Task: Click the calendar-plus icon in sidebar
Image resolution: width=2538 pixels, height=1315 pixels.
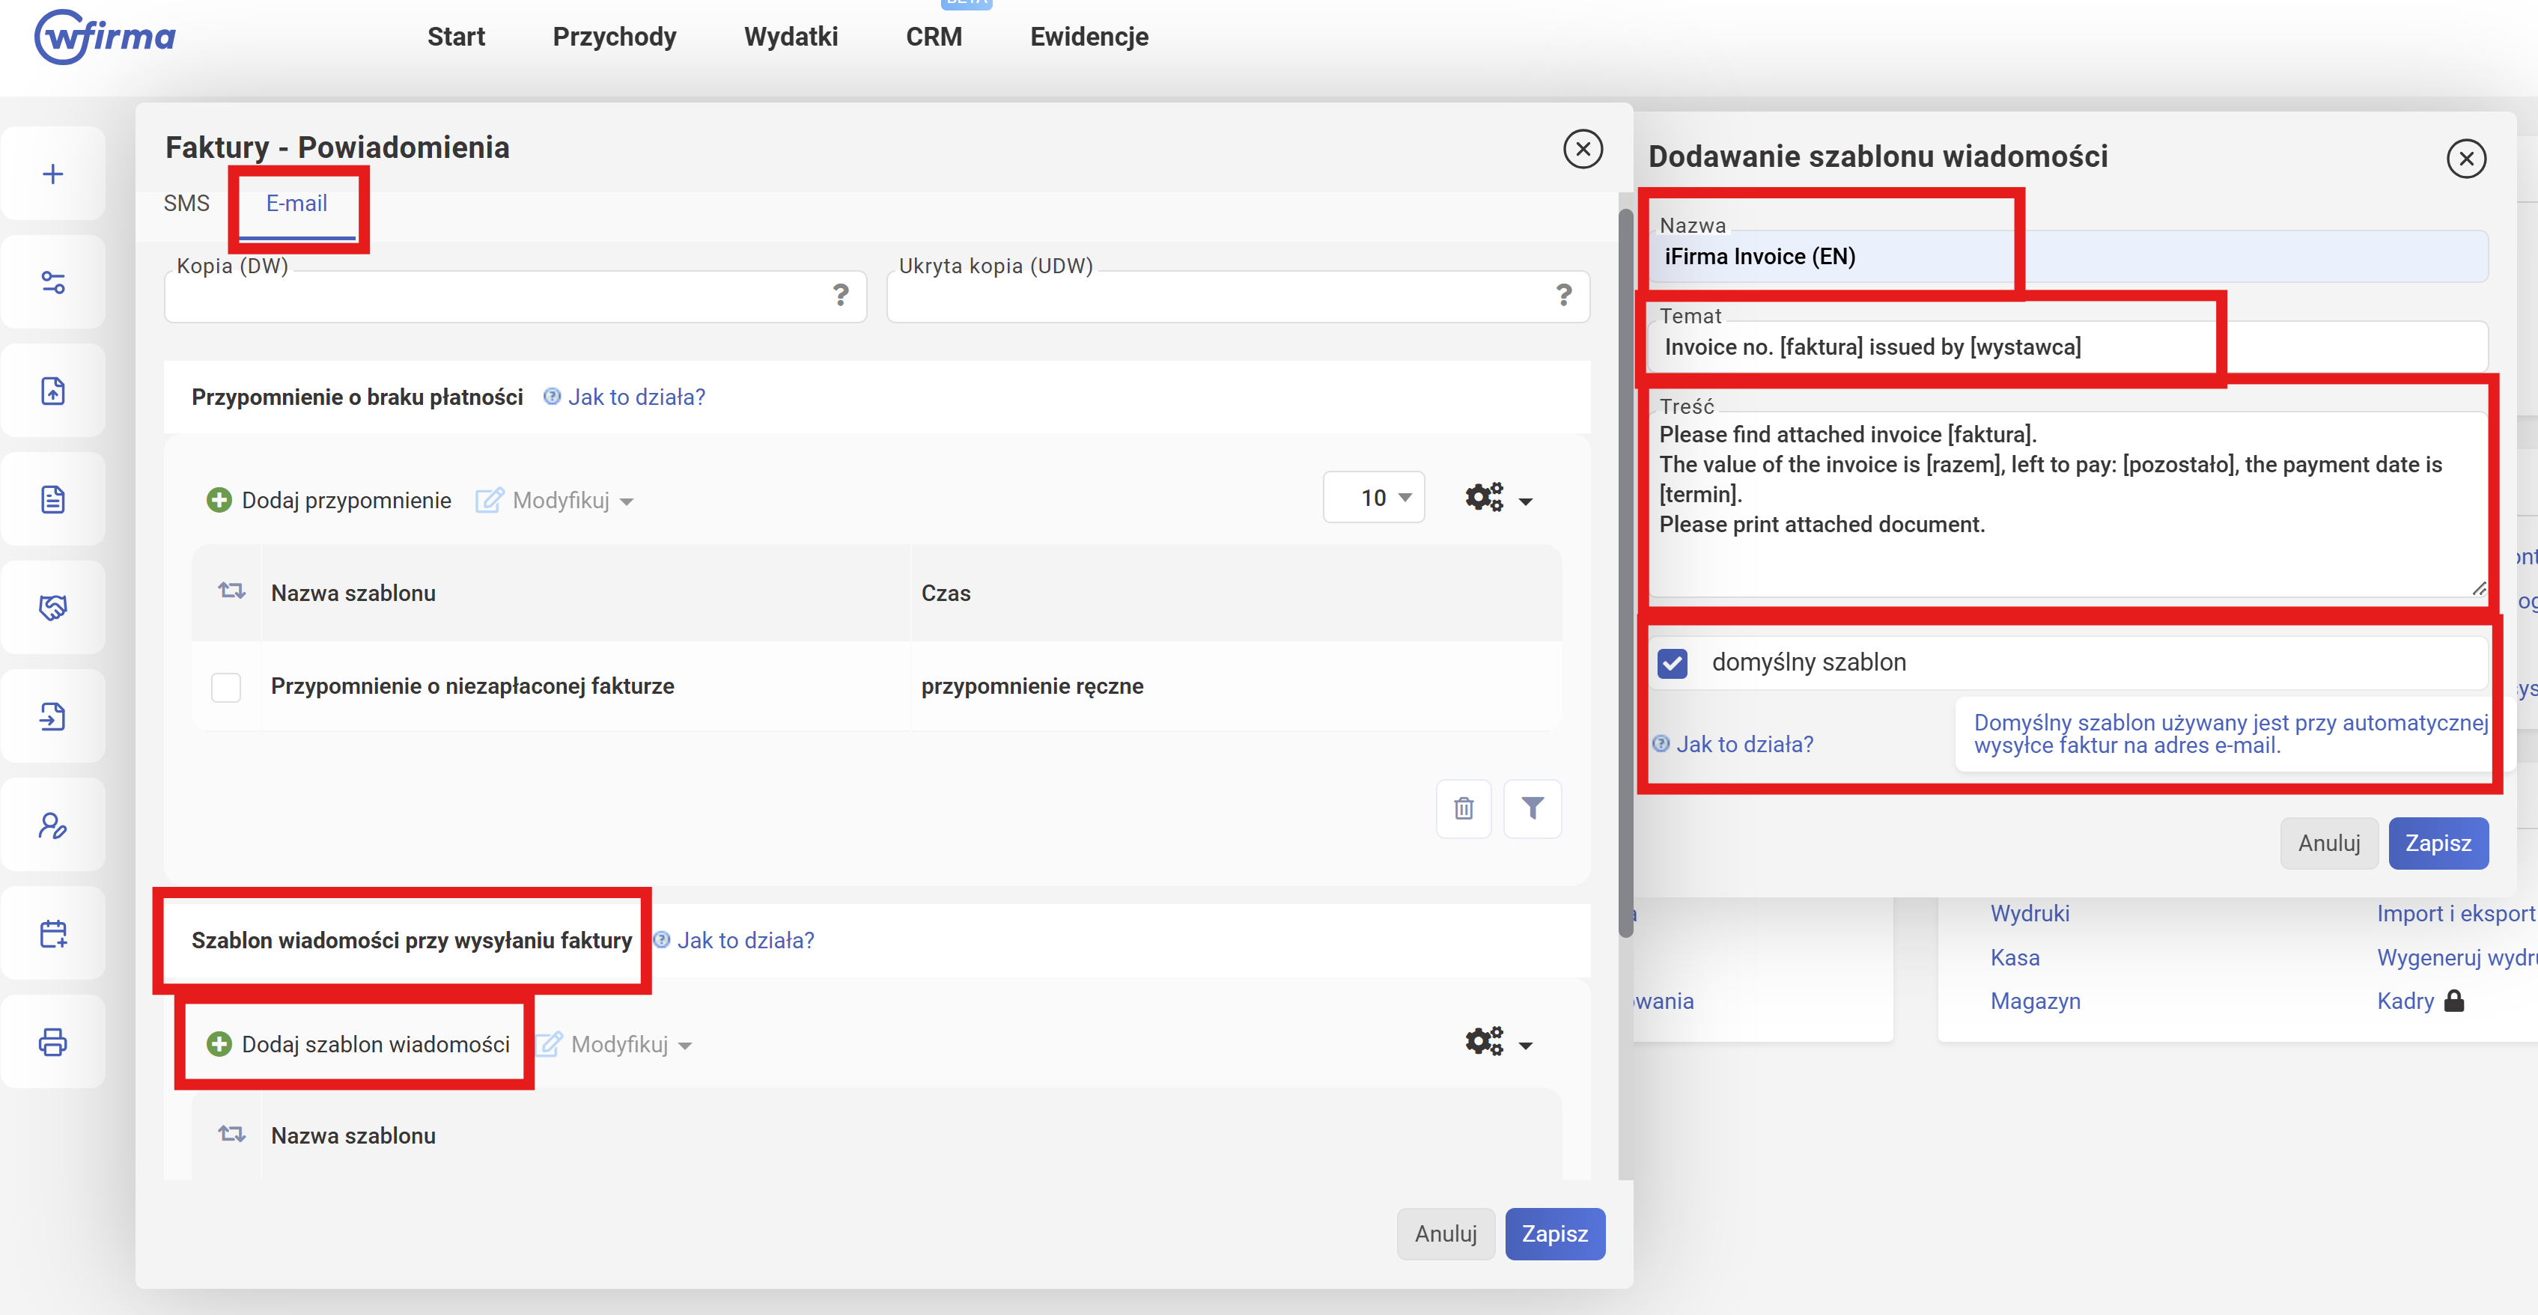Action: (x=53, y=934)
